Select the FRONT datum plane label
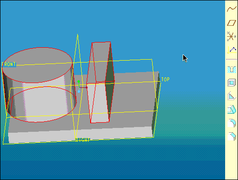 click(x=9, y=64)
